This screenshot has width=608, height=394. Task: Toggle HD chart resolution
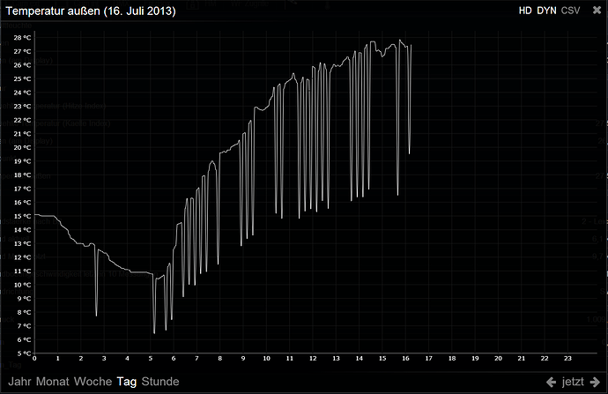(525, 11)
